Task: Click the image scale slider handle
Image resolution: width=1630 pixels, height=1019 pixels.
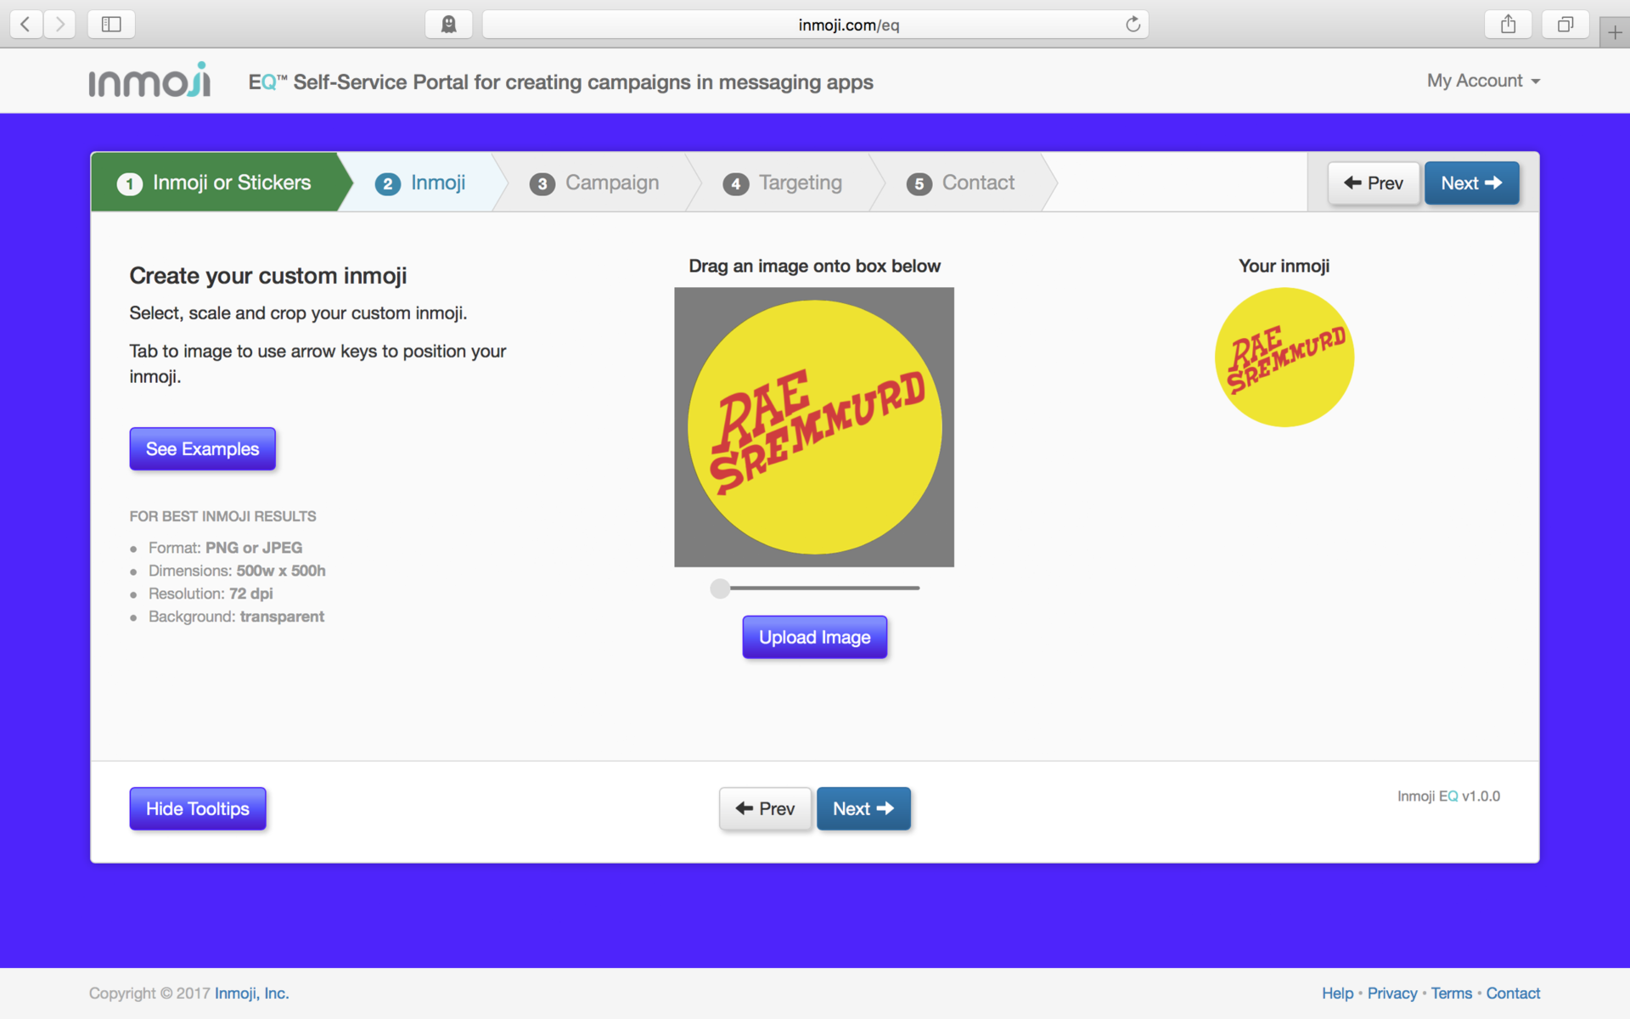Action: pos(720,588)
